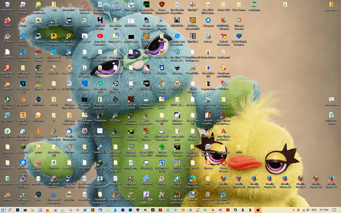Viewport: 341px width, 213px height.
Task: Open the Mozilla Firefox 3.5 shortcut
Action: [223, 182]
